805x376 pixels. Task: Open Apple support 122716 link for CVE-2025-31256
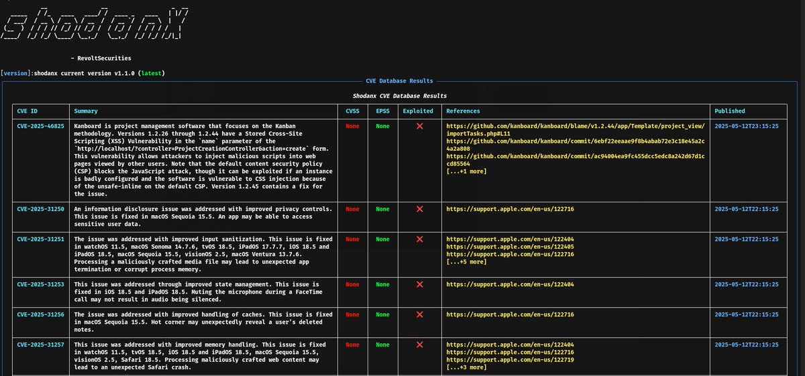tap(510, 315)
